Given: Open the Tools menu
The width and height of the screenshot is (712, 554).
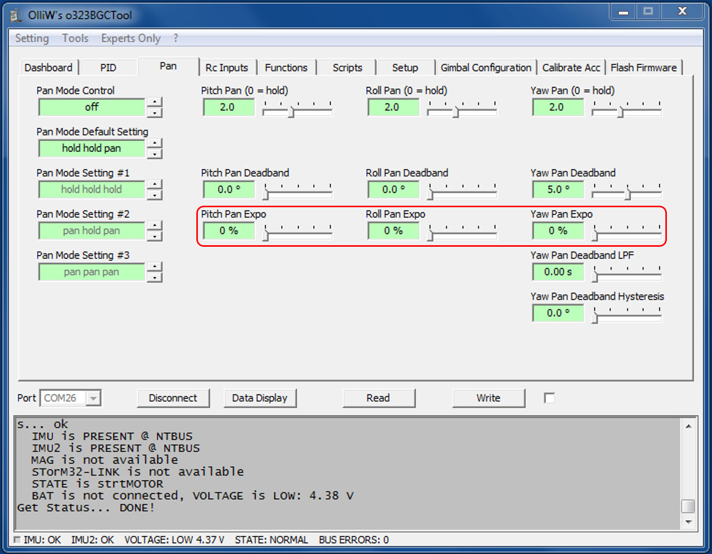Looking at the screenshot, I should click(x=75, y=38).
